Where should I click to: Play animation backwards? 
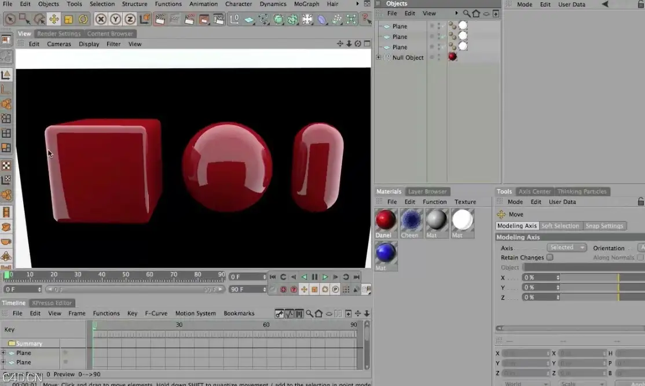coord(304,277)
